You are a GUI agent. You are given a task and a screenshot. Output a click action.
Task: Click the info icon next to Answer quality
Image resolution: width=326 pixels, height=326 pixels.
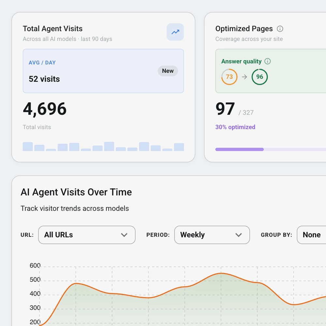267,61
